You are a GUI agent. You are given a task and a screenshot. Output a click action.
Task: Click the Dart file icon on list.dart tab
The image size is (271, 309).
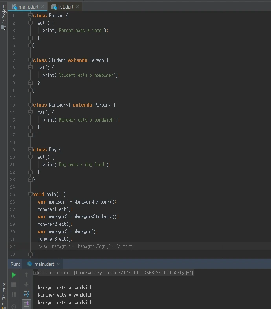(54, 7)
